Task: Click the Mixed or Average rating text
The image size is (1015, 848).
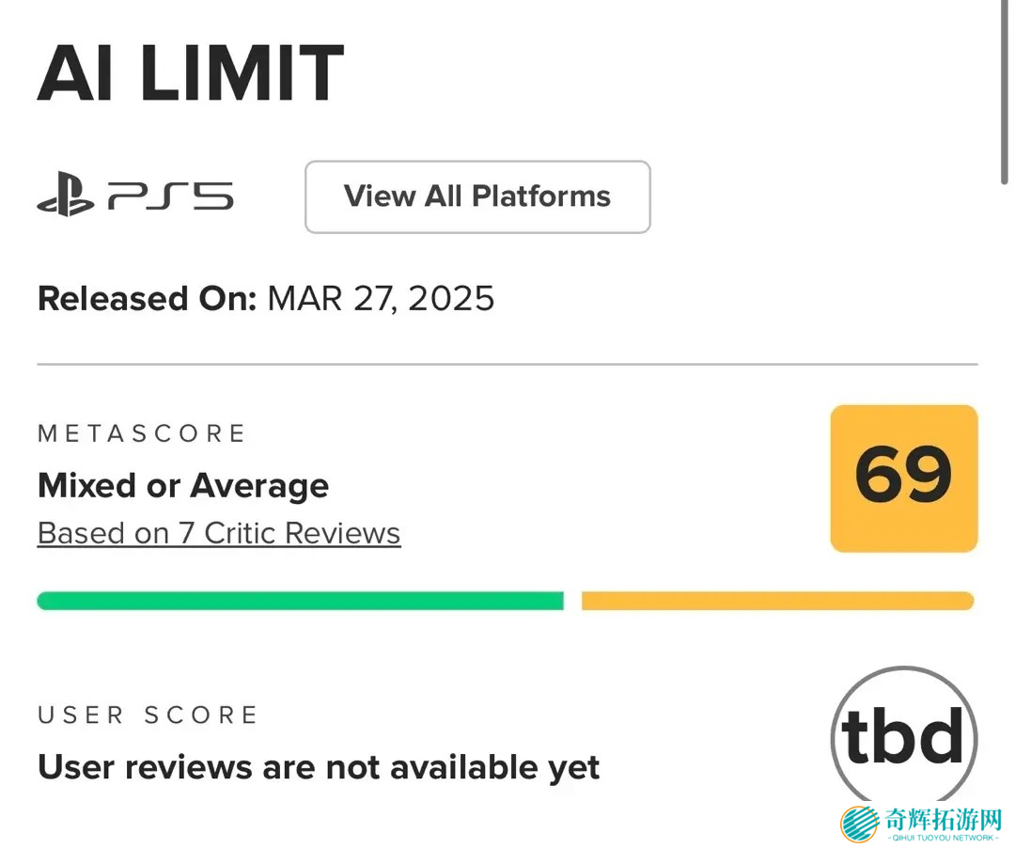Action: [x=183, y=486]
